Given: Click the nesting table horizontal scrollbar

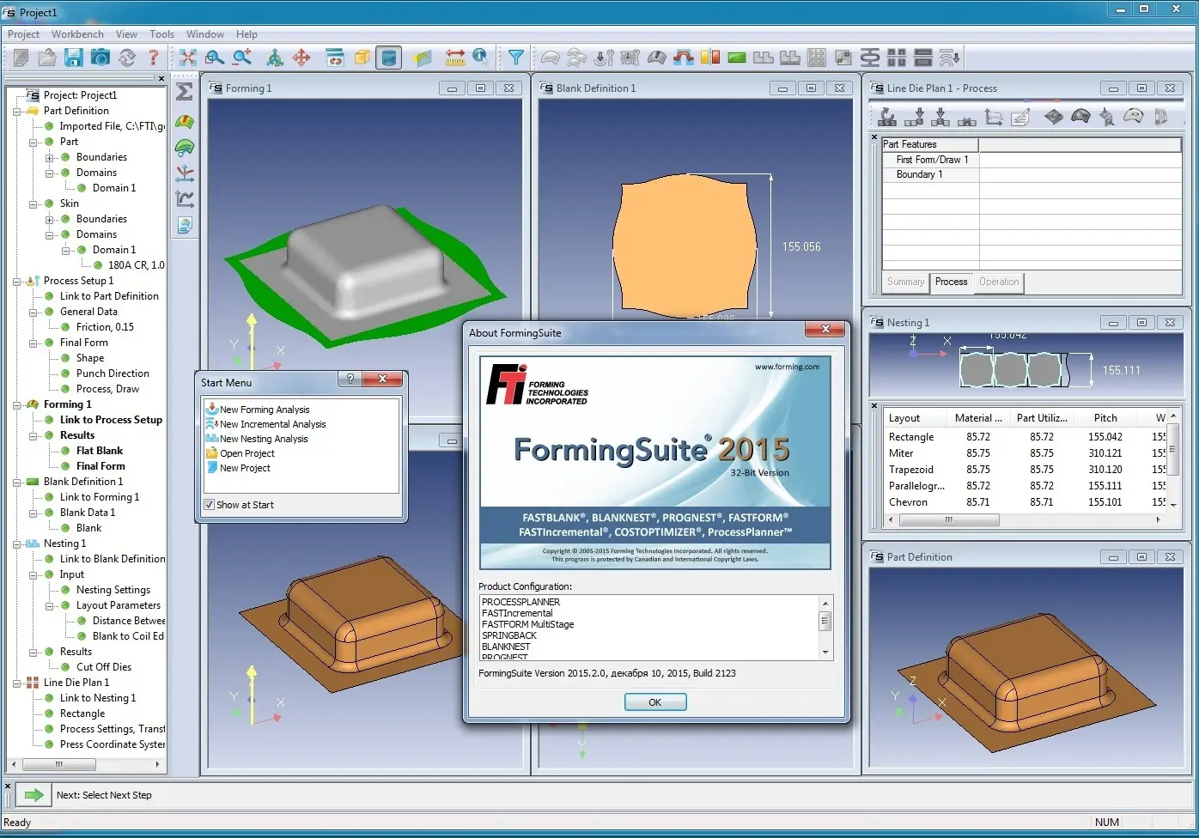Looking at the screenshot, I should point(1026,519).
